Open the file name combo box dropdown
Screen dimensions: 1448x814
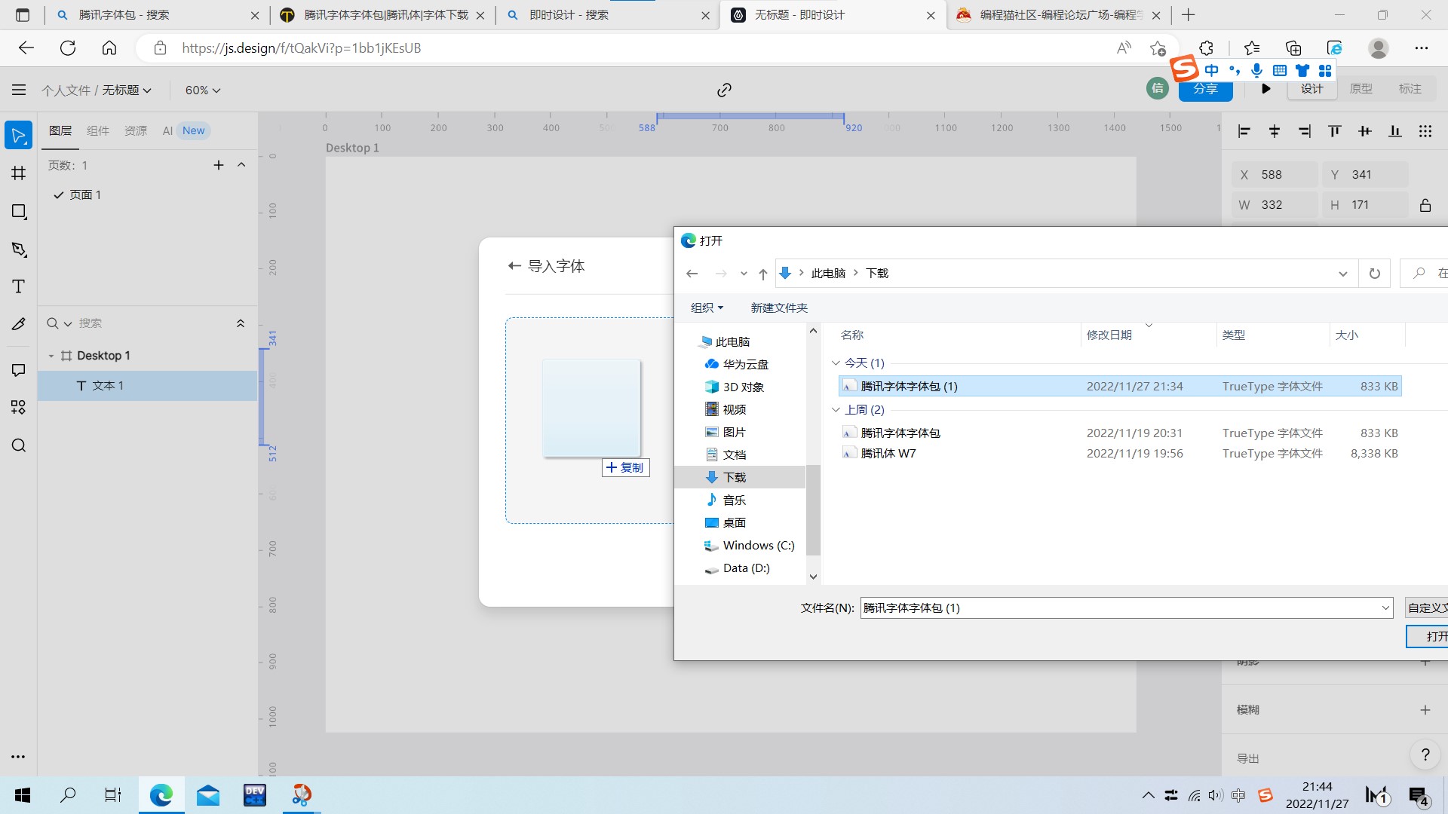[x=1385, y=608]
